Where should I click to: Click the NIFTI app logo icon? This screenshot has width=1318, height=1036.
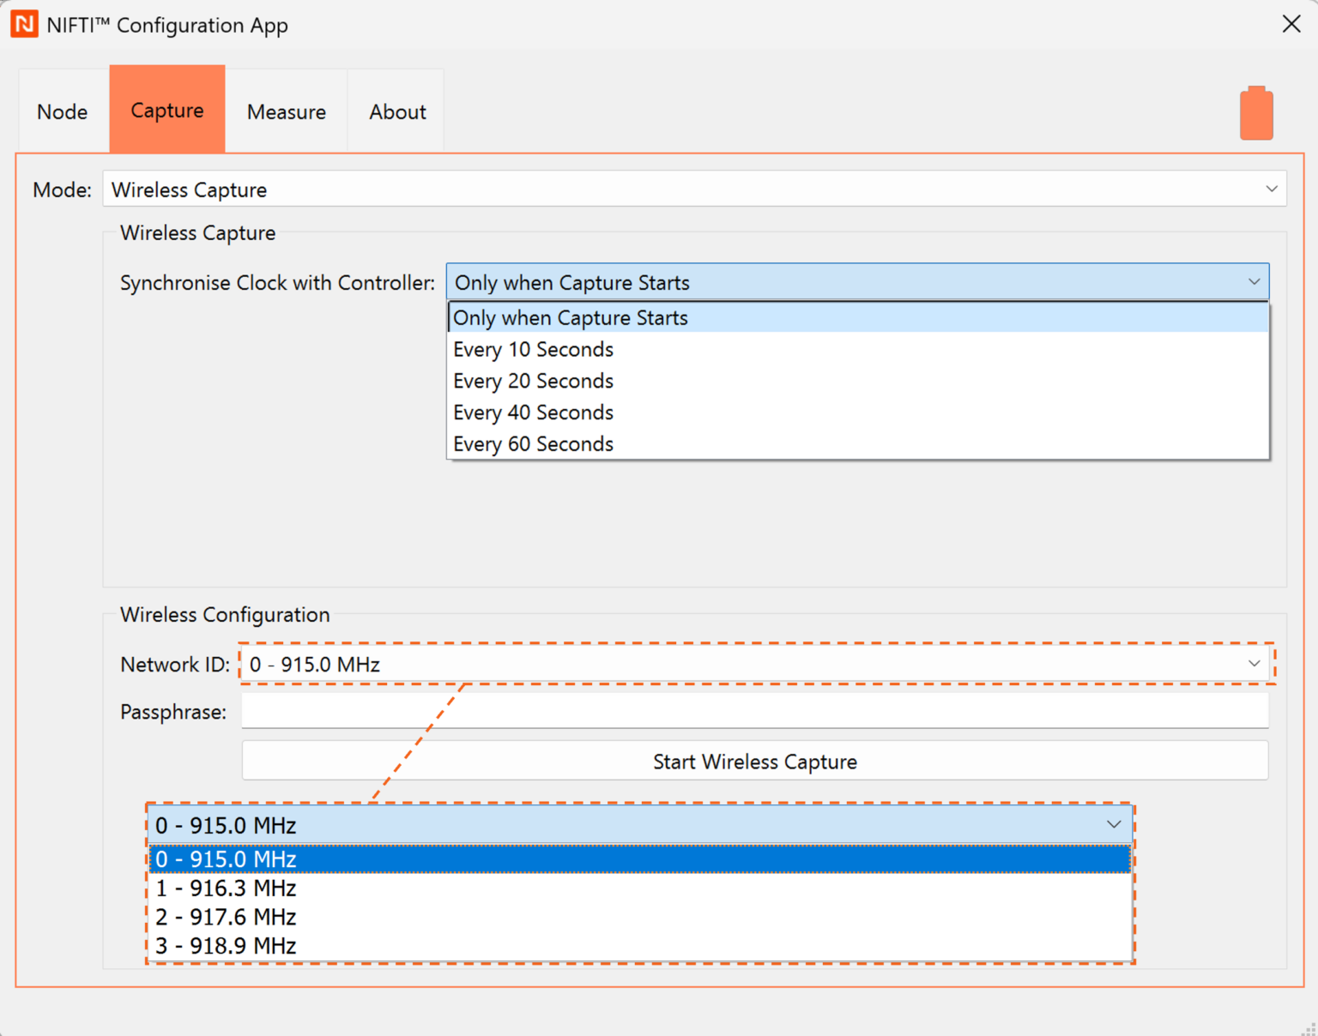click(24, 24)
